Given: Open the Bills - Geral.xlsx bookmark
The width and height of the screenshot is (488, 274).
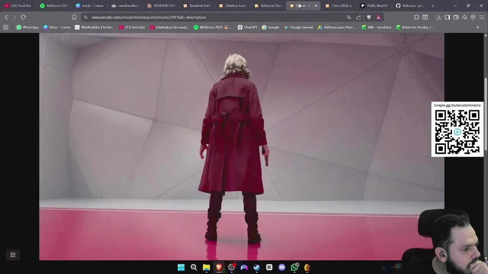Looking at the screenshot, I should coord(376,27).
